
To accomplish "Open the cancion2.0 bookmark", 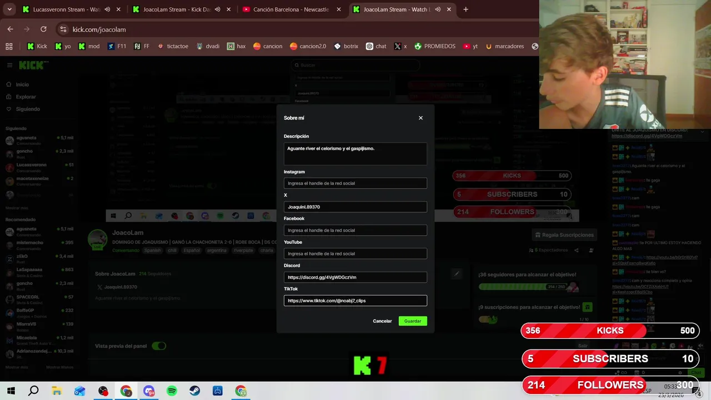I will [308, 46].
